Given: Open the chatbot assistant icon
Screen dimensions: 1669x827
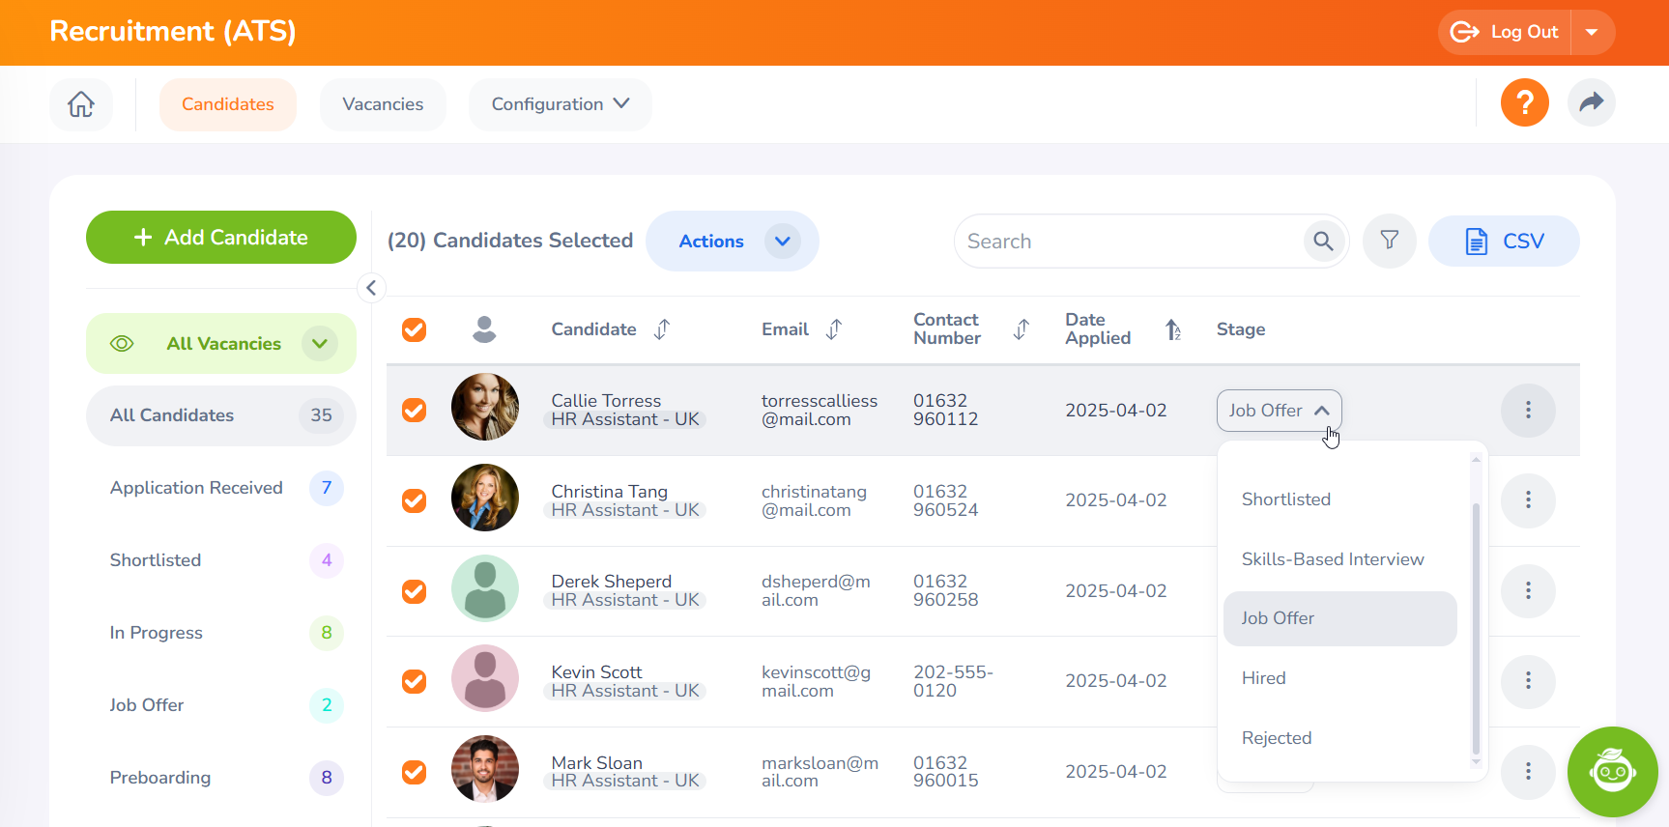Looking at the screenshot, I should pyautogui.click(x=1612, y=771).
